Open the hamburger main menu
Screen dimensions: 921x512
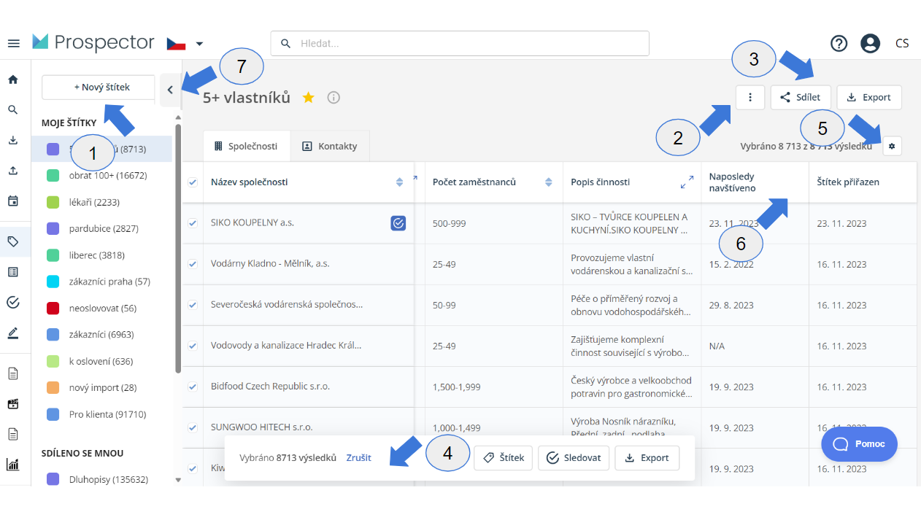click(x=13, y=43)
